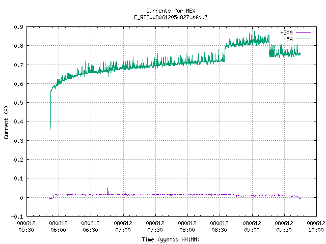Click the 07:30 time tick label
Image resolution: width=326 pixels, height=244 pixels.
155,230
